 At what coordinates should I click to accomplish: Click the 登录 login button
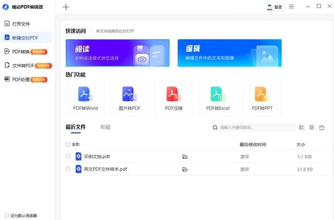[x=275, y=7]
